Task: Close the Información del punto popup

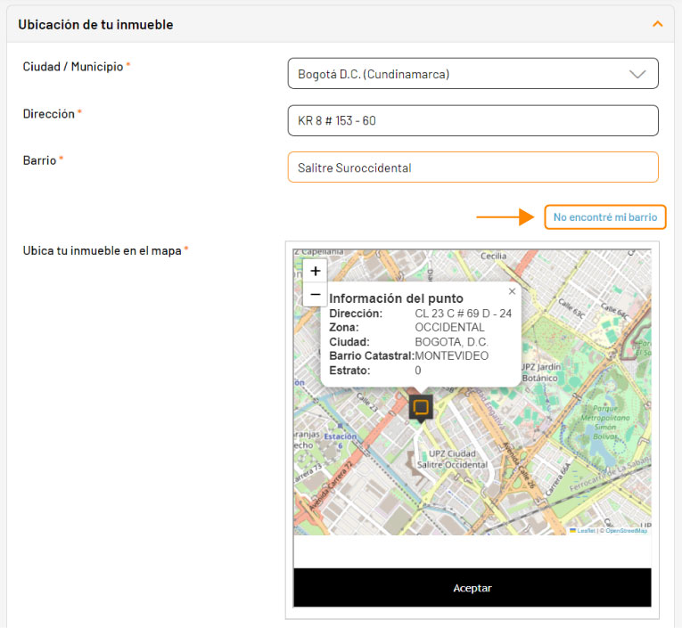Action: (512, 291)
